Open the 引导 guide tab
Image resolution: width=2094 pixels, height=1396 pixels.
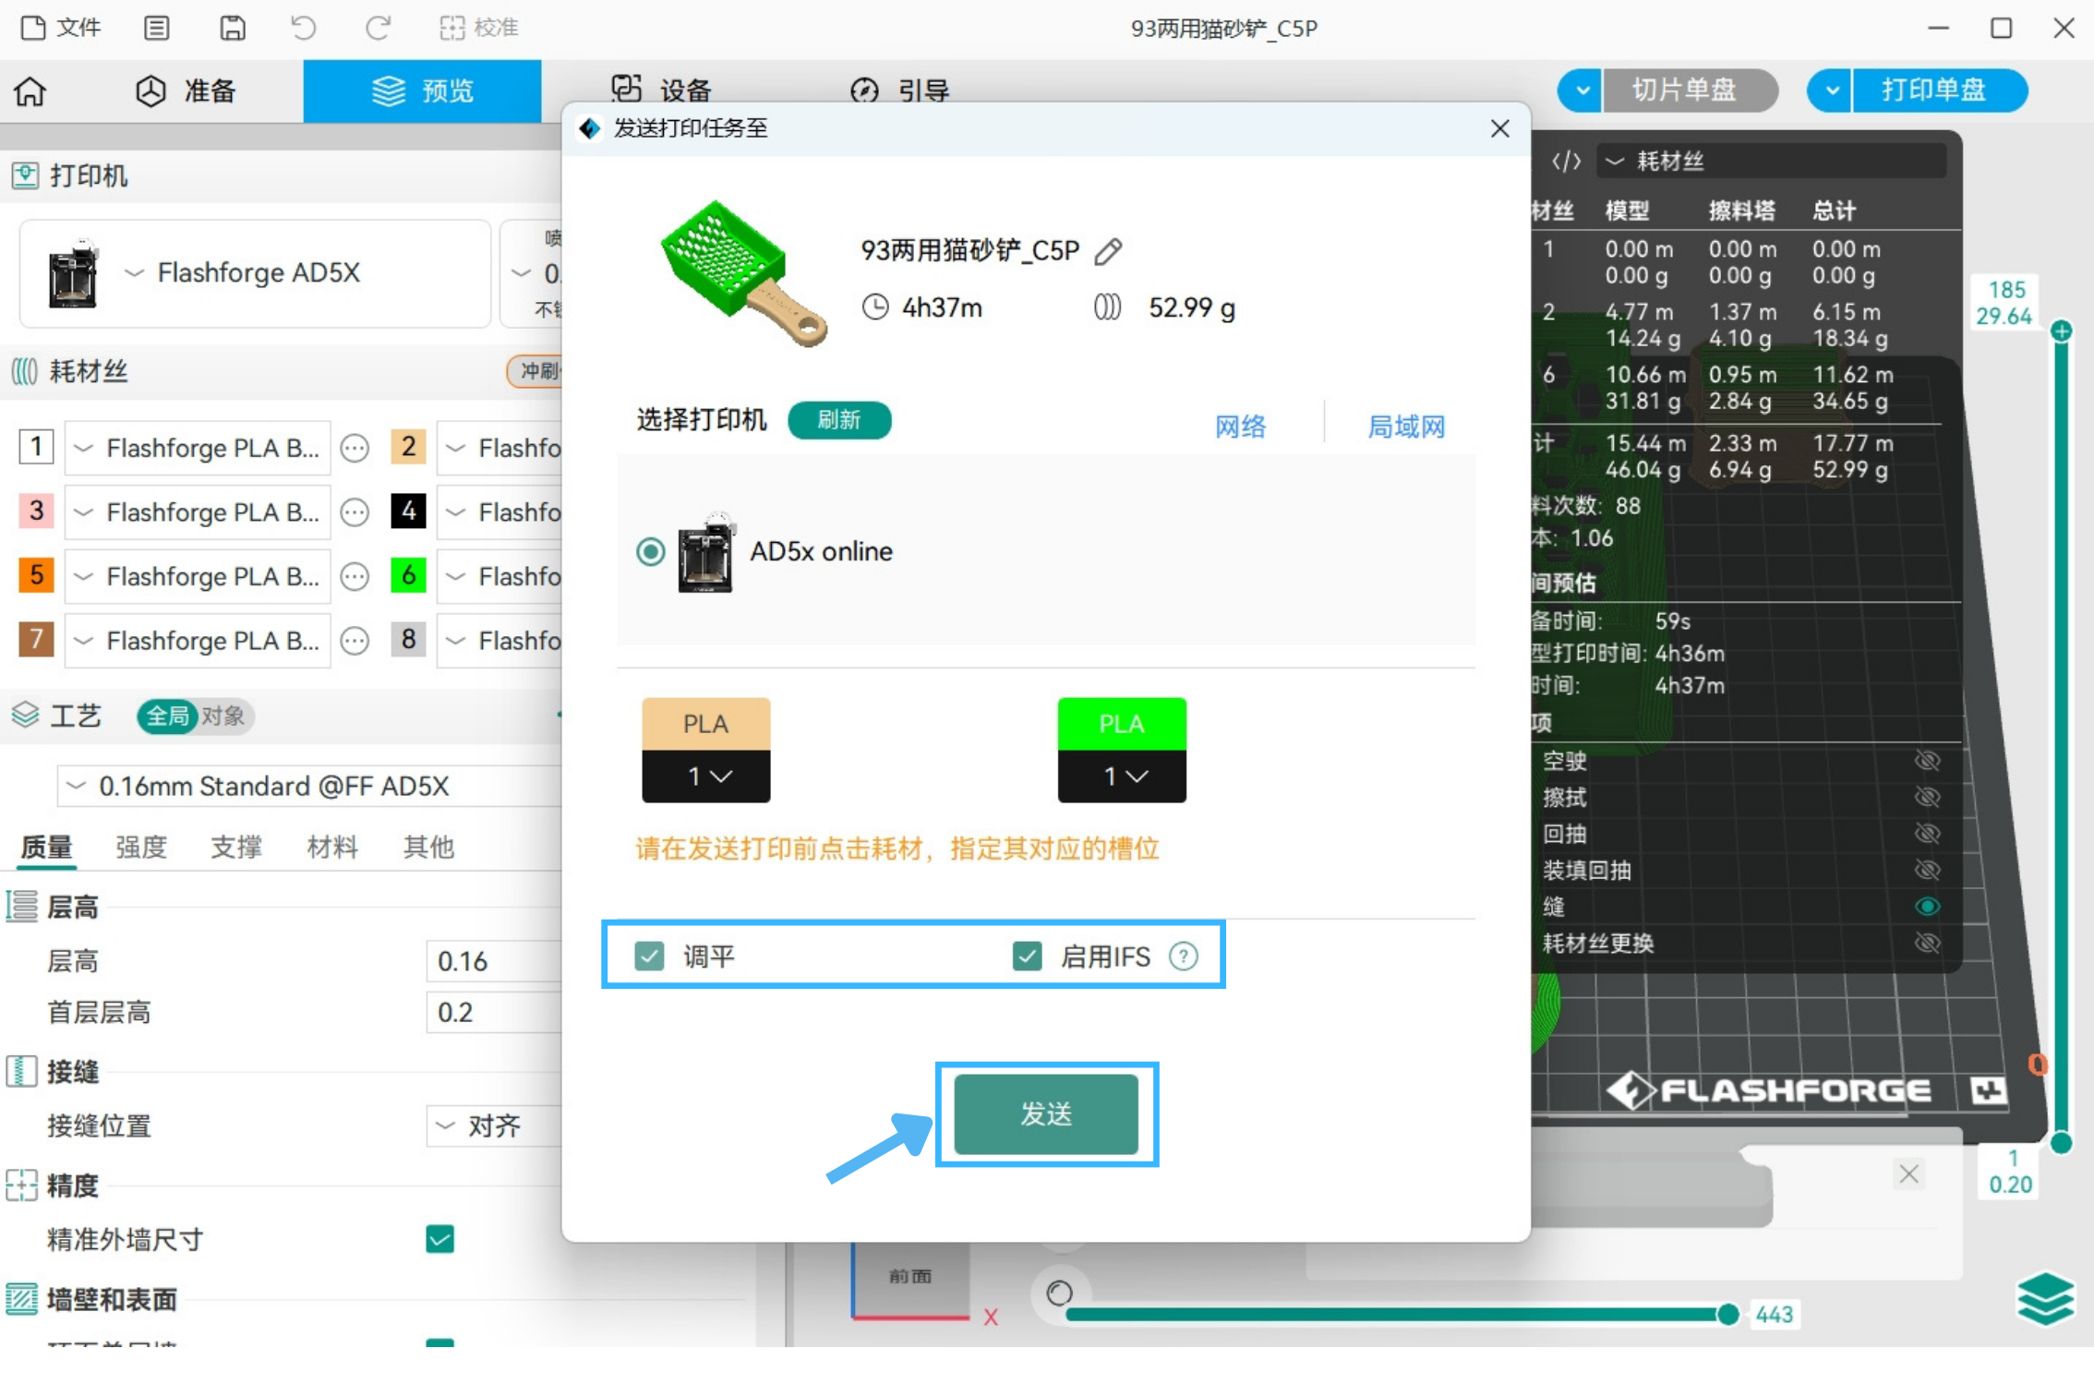[x=899, y=90]
